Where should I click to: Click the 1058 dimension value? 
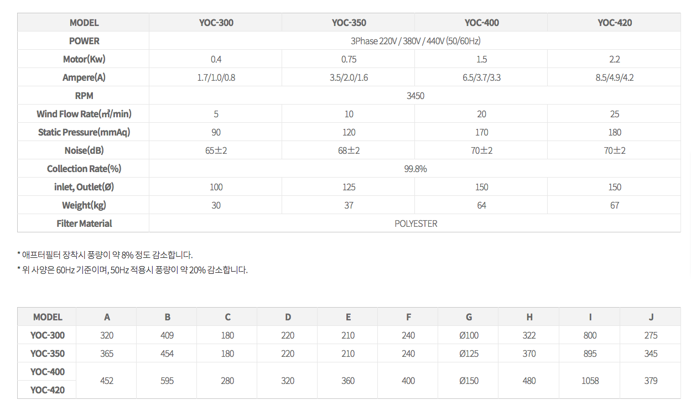(590, 381)
